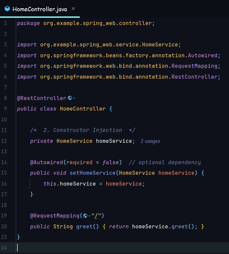The height and width of the screenshot is (254, 229).
Task: Click the setHomeService method name
Action: tap(93, 173)
